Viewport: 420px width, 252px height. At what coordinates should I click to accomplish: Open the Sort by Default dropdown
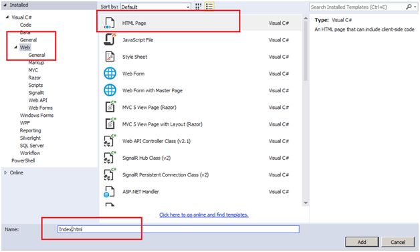(155, 7)
